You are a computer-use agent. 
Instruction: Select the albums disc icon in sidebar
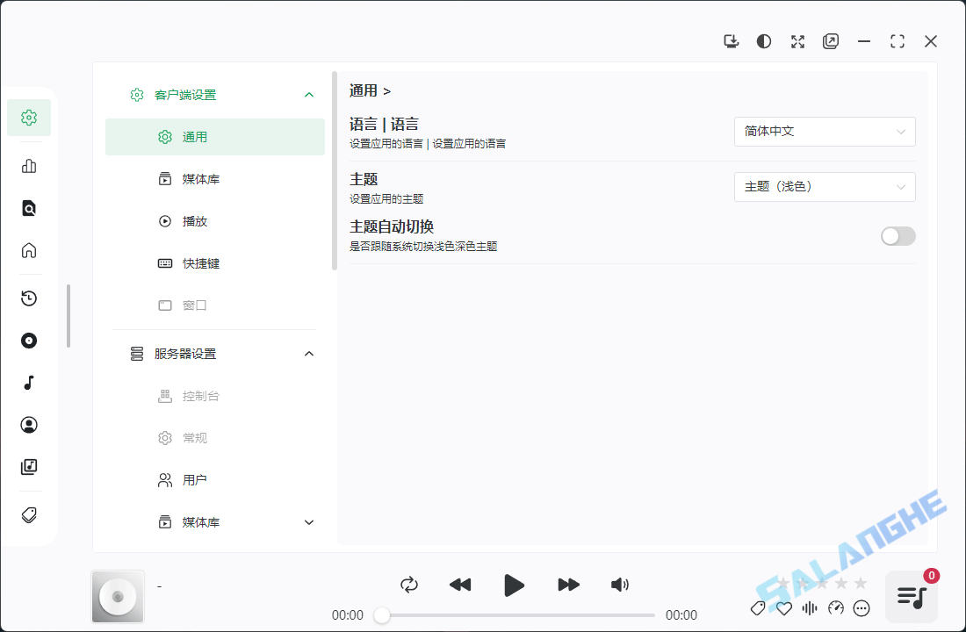[x=29, y=341]
